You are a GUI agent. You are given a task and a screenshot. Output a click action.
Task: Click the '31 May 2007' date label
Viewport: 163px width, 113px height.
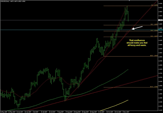[12, 112]
